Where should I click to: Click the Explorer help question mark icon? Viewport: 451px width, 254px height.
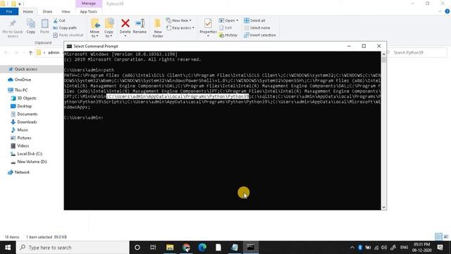(447, 11)
